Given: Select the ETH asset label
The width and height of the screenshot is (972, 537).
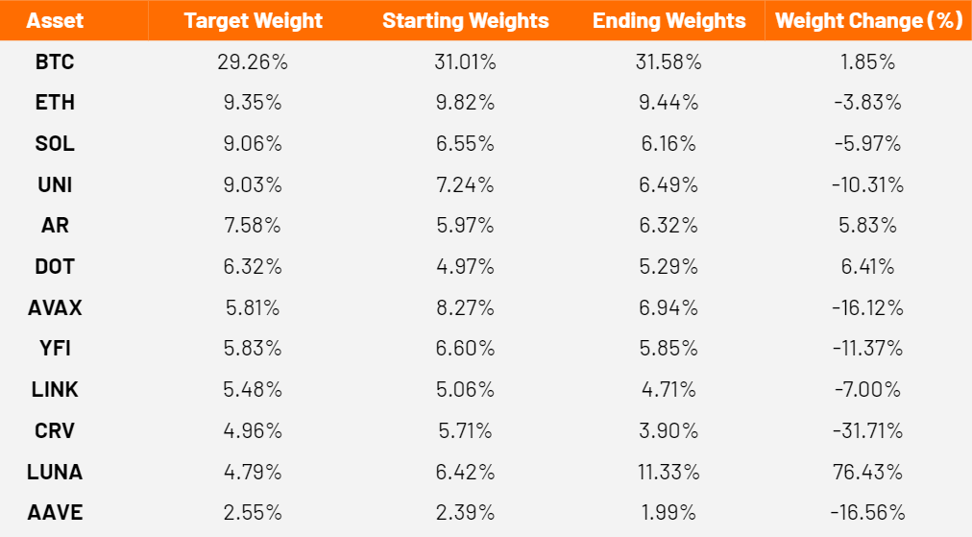Looking at the screenshot, I should (55, 103).
